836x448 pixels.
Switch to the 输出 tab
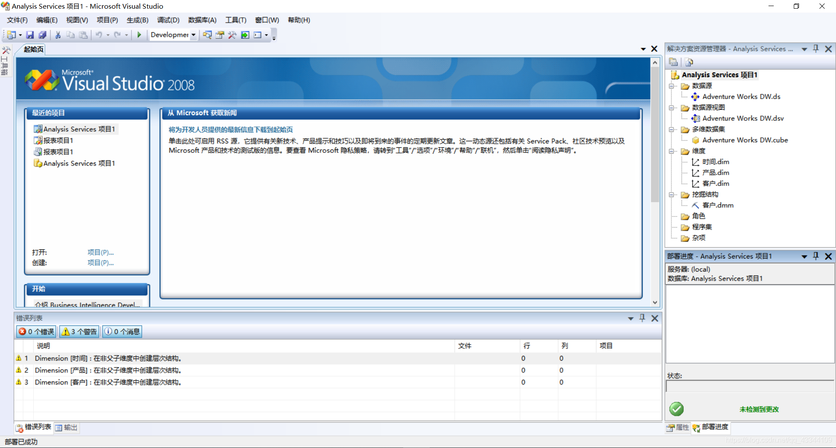67,428
